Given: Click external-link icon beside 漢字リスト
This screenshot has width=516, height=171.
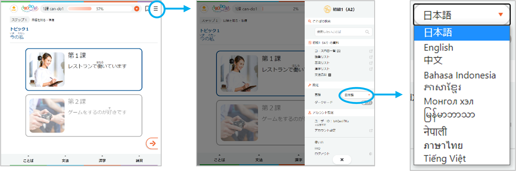Looking at the screenshot, I should point(371,69).
